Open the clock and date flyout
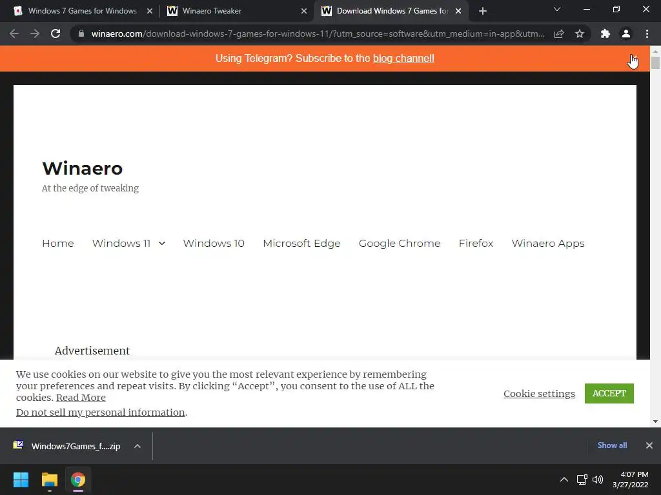This screenshot has width=661, height=495. pyautogui.click(x=631, y=480)
